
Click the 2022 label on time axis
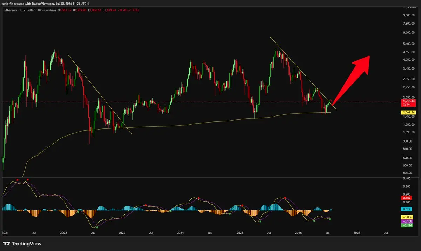[64, 232]
